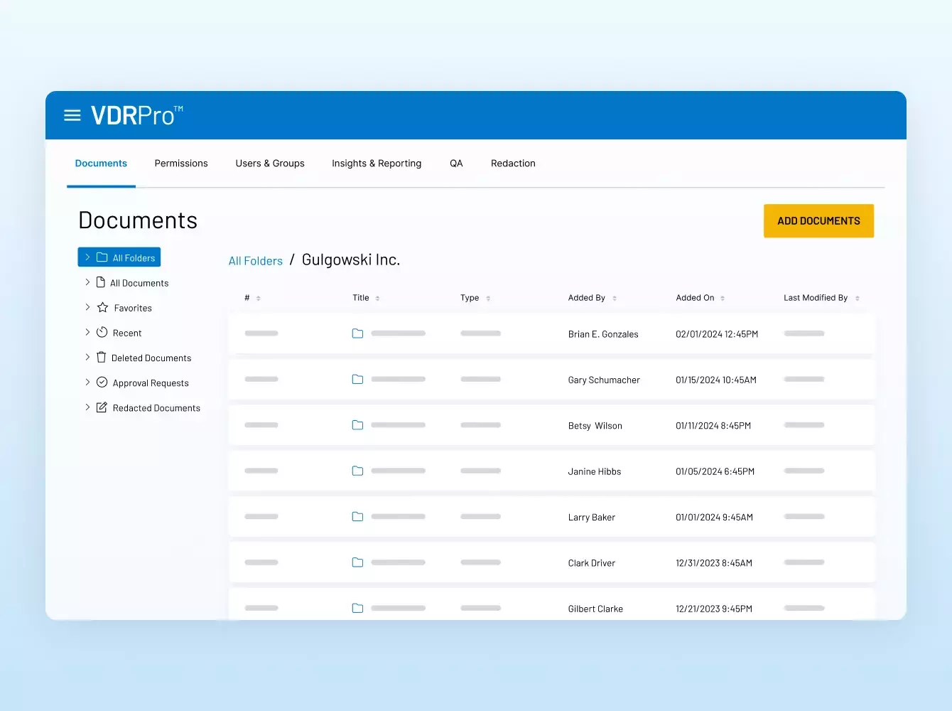The image size is (952, 711).
Task: Click the ADD DOCUMENTS button
Action: (x=818, y=221)
